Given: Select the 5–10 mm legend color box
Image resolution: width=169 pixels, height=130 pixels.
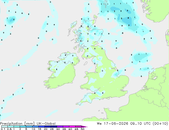Looking at the screenshot, I should (x=29, y=127).
